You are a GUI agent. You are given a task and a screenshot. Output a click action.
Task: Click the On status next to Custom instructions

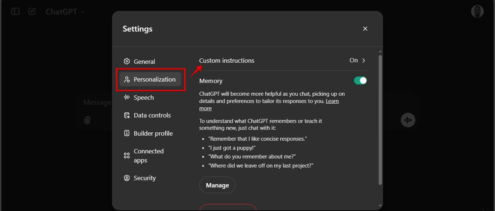coord(353,61)
